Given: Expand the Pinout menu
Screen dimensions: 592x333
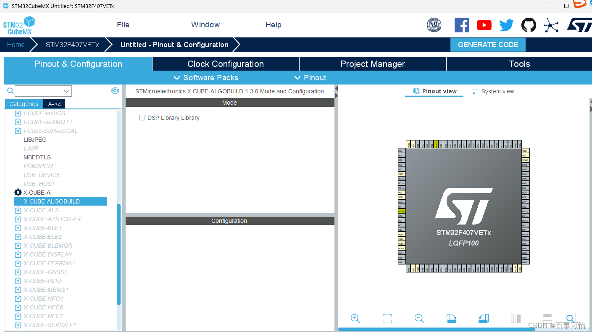Looking at the screenshot, I should (310, 77).
